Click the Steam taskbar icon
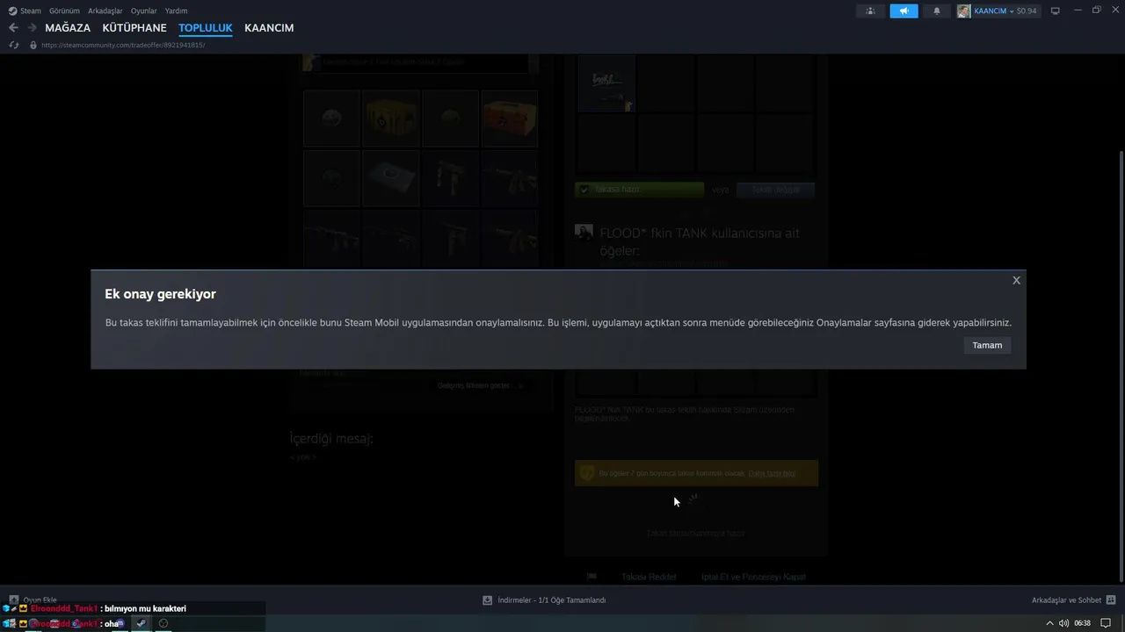The image size is (1125, 632). pos(142,623)
